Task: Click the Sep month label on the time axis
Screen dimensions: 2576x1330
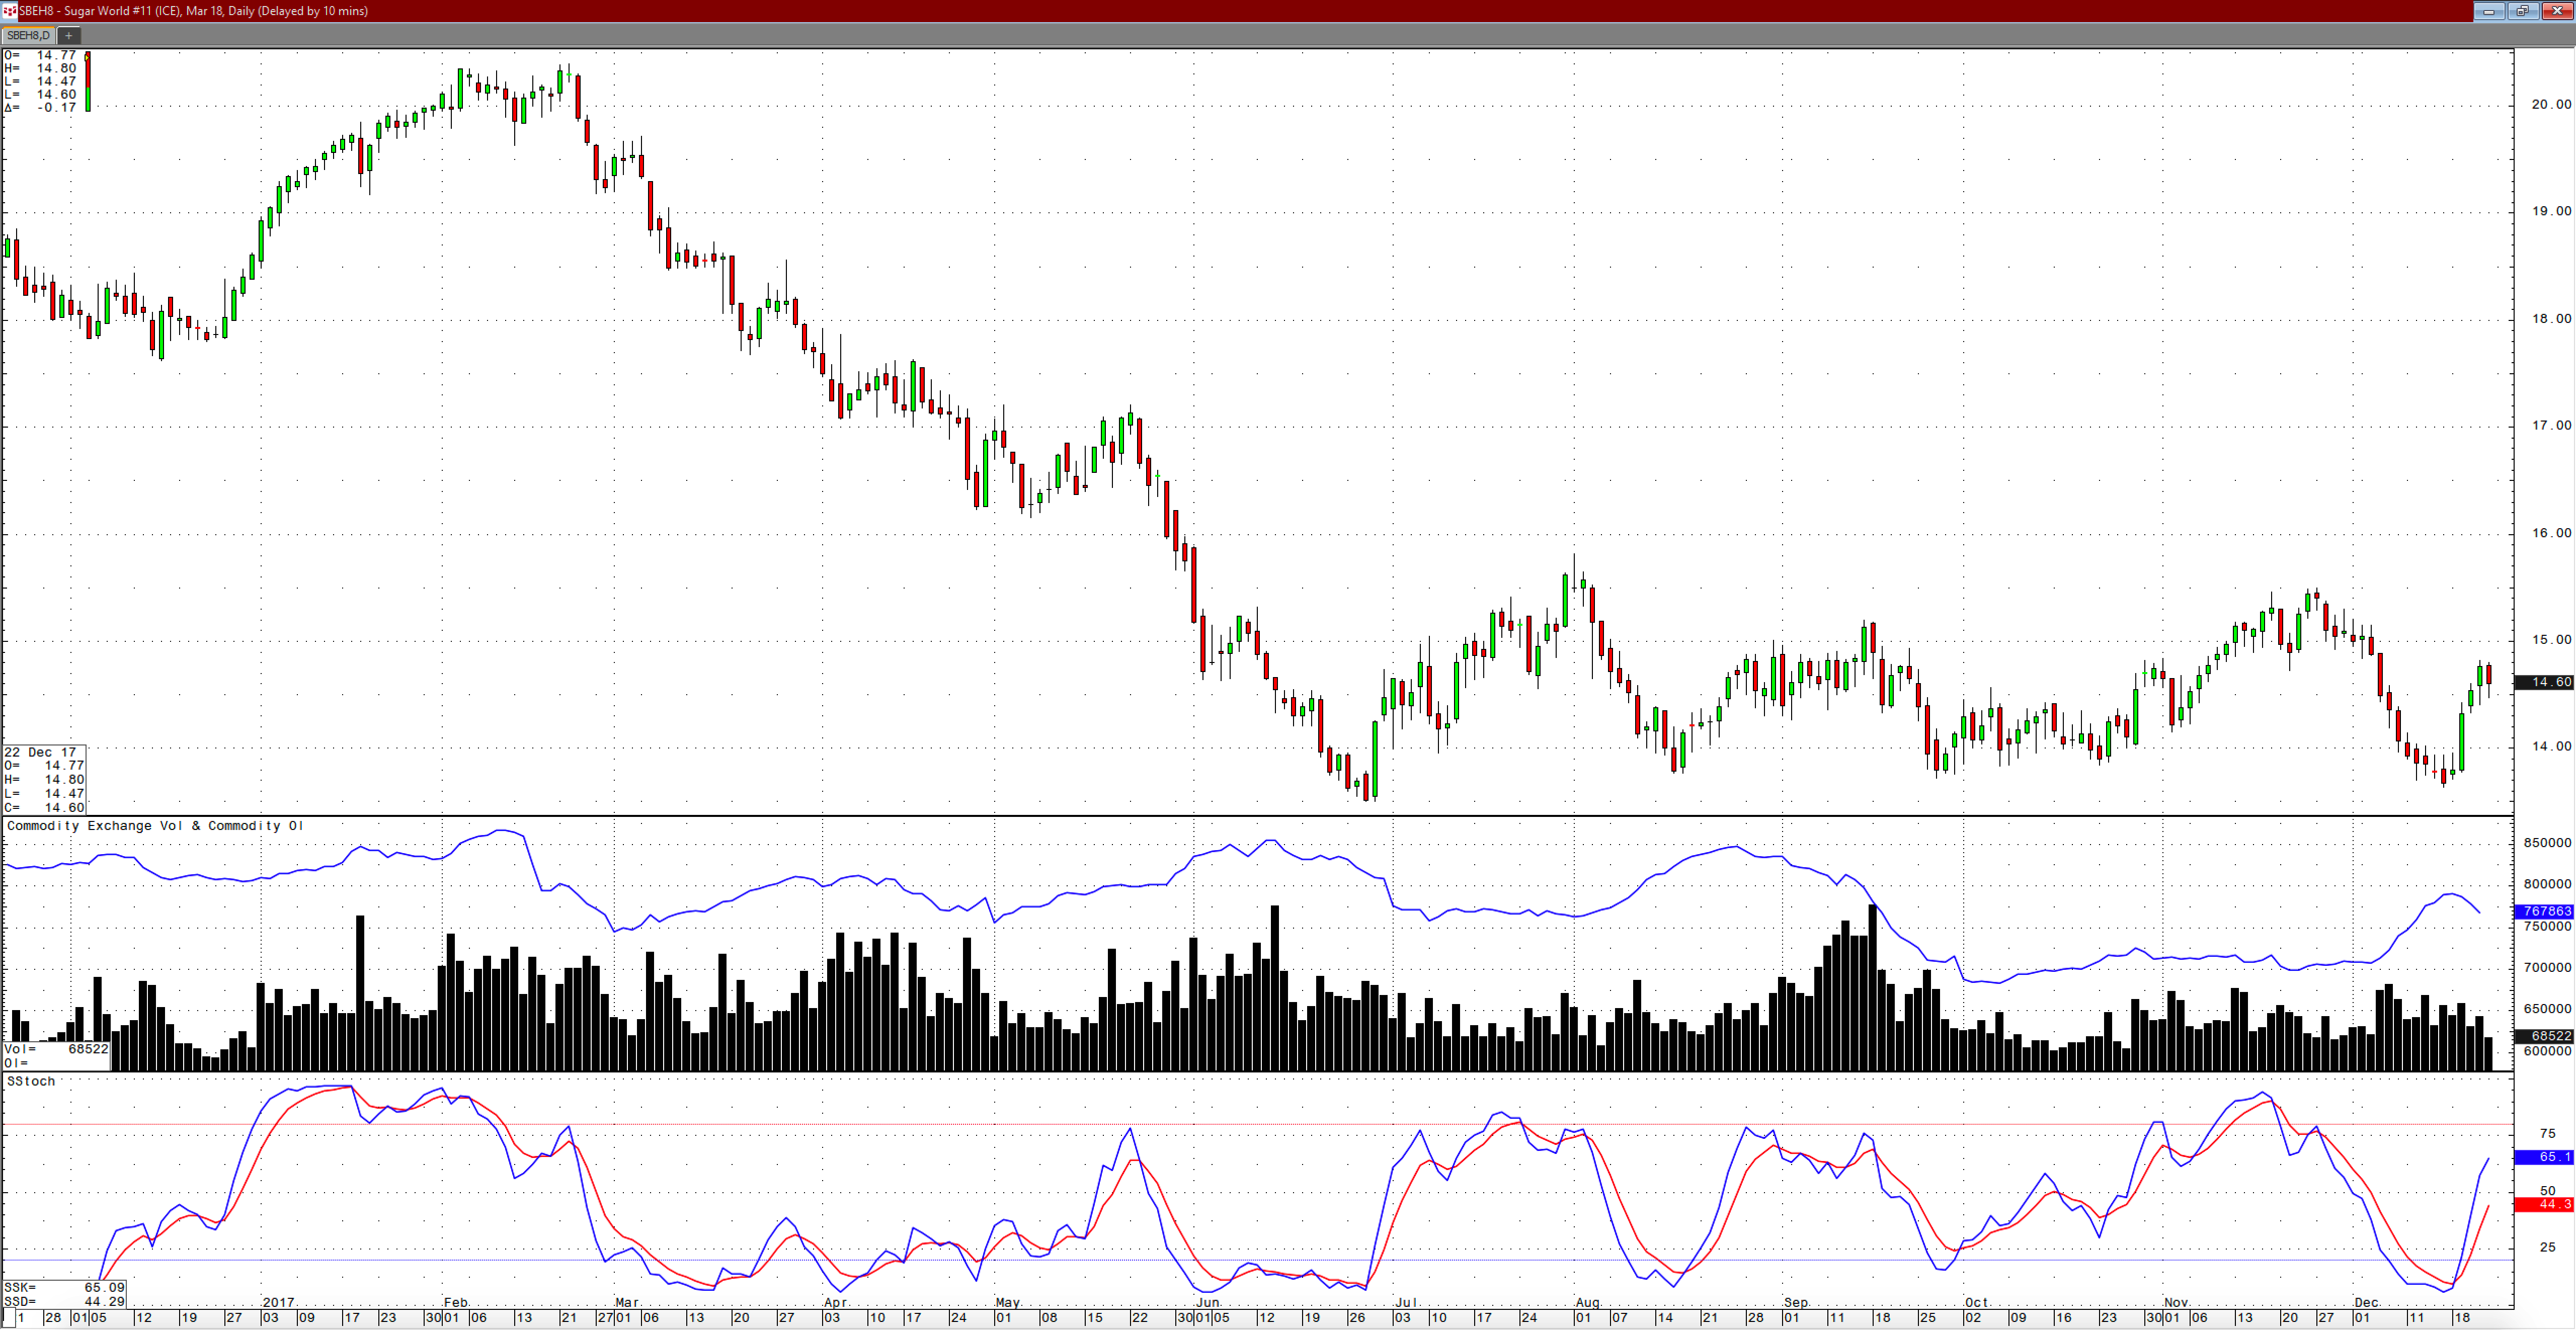Action: (1796, 1303)
